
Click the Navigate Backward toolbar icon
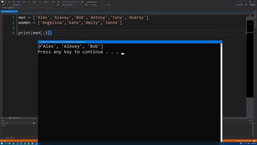3,5
